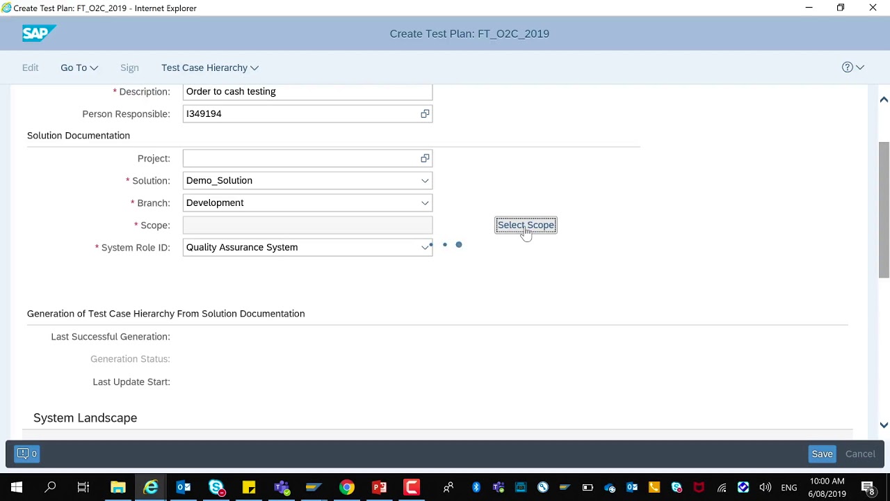
Task: Expand the Solution dropdown
Action: click(x=425, y=180)
